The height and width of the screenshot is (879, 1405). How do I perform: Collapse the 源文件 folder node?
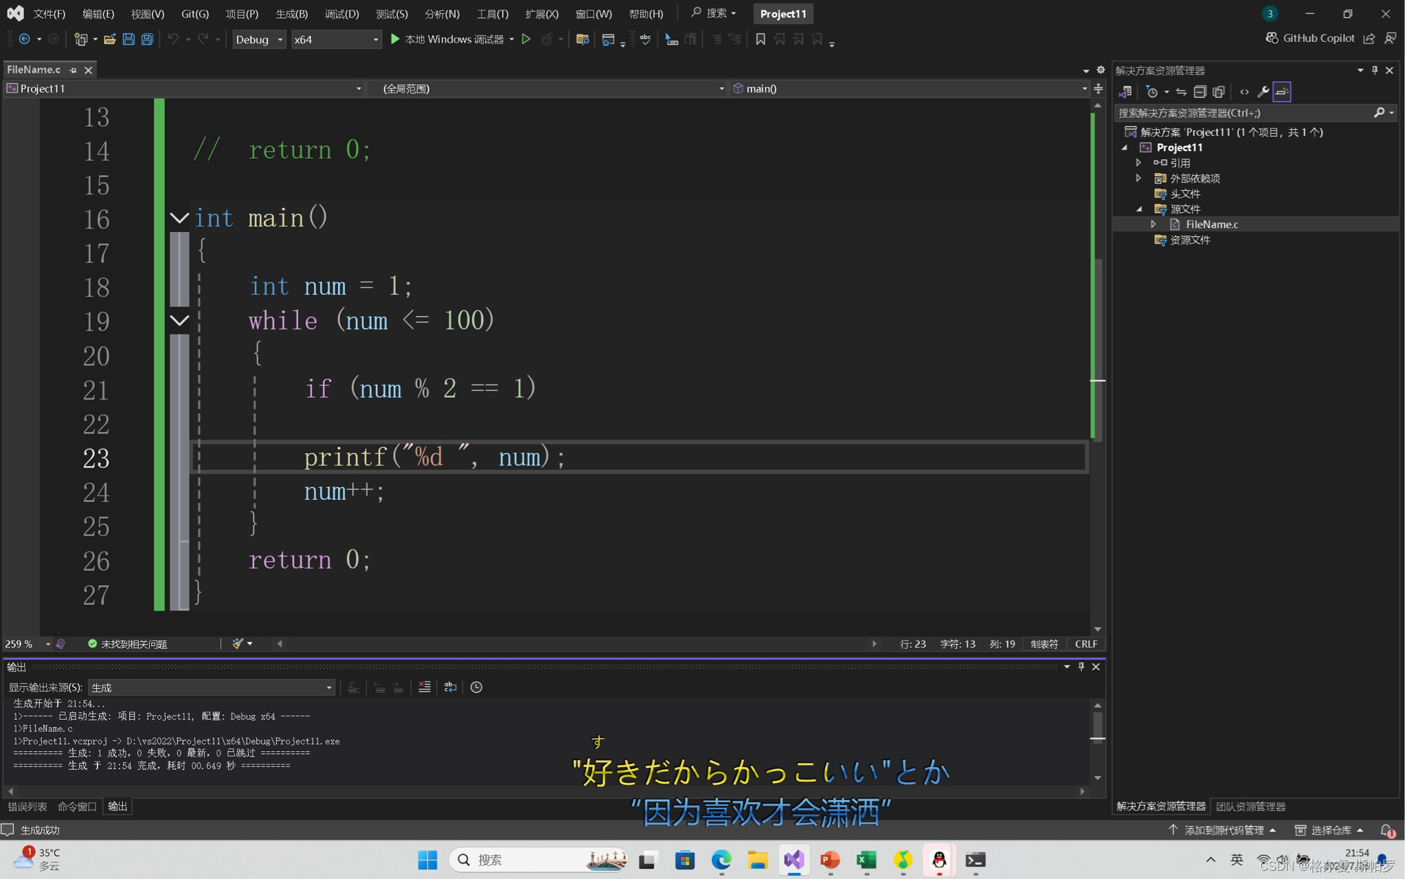(x=1139, y=209)
